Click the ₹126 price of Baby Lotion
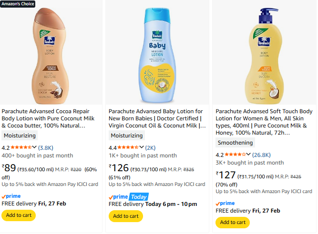 [x=119, y=167]
